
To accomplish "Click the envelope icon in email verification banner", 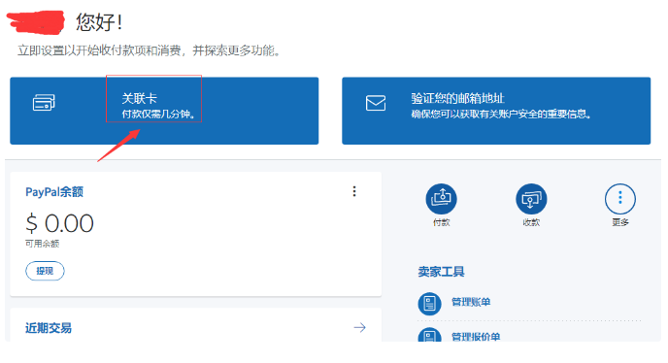I will (x=376, y=103).
